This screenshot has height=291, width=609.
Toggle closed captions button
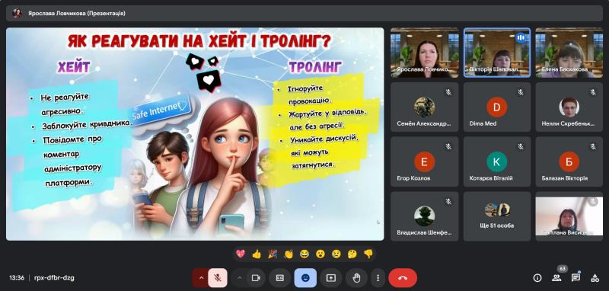pyautogui.click(x=280, y=278)
